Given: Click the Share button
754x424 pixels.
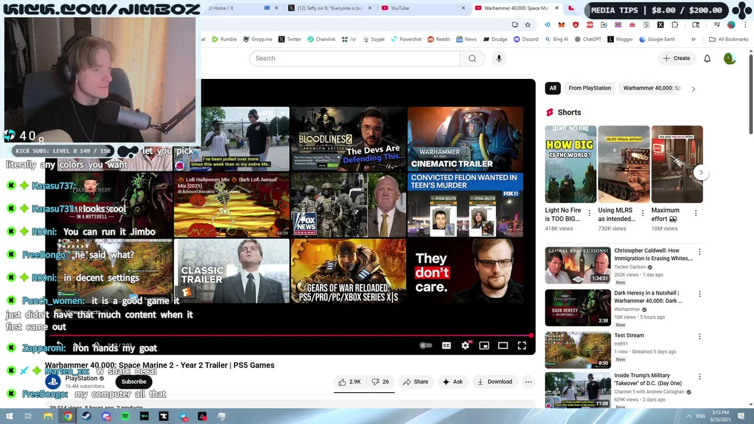Looking at the screenshot, I should pyautogui.click(x=415, y=382).
